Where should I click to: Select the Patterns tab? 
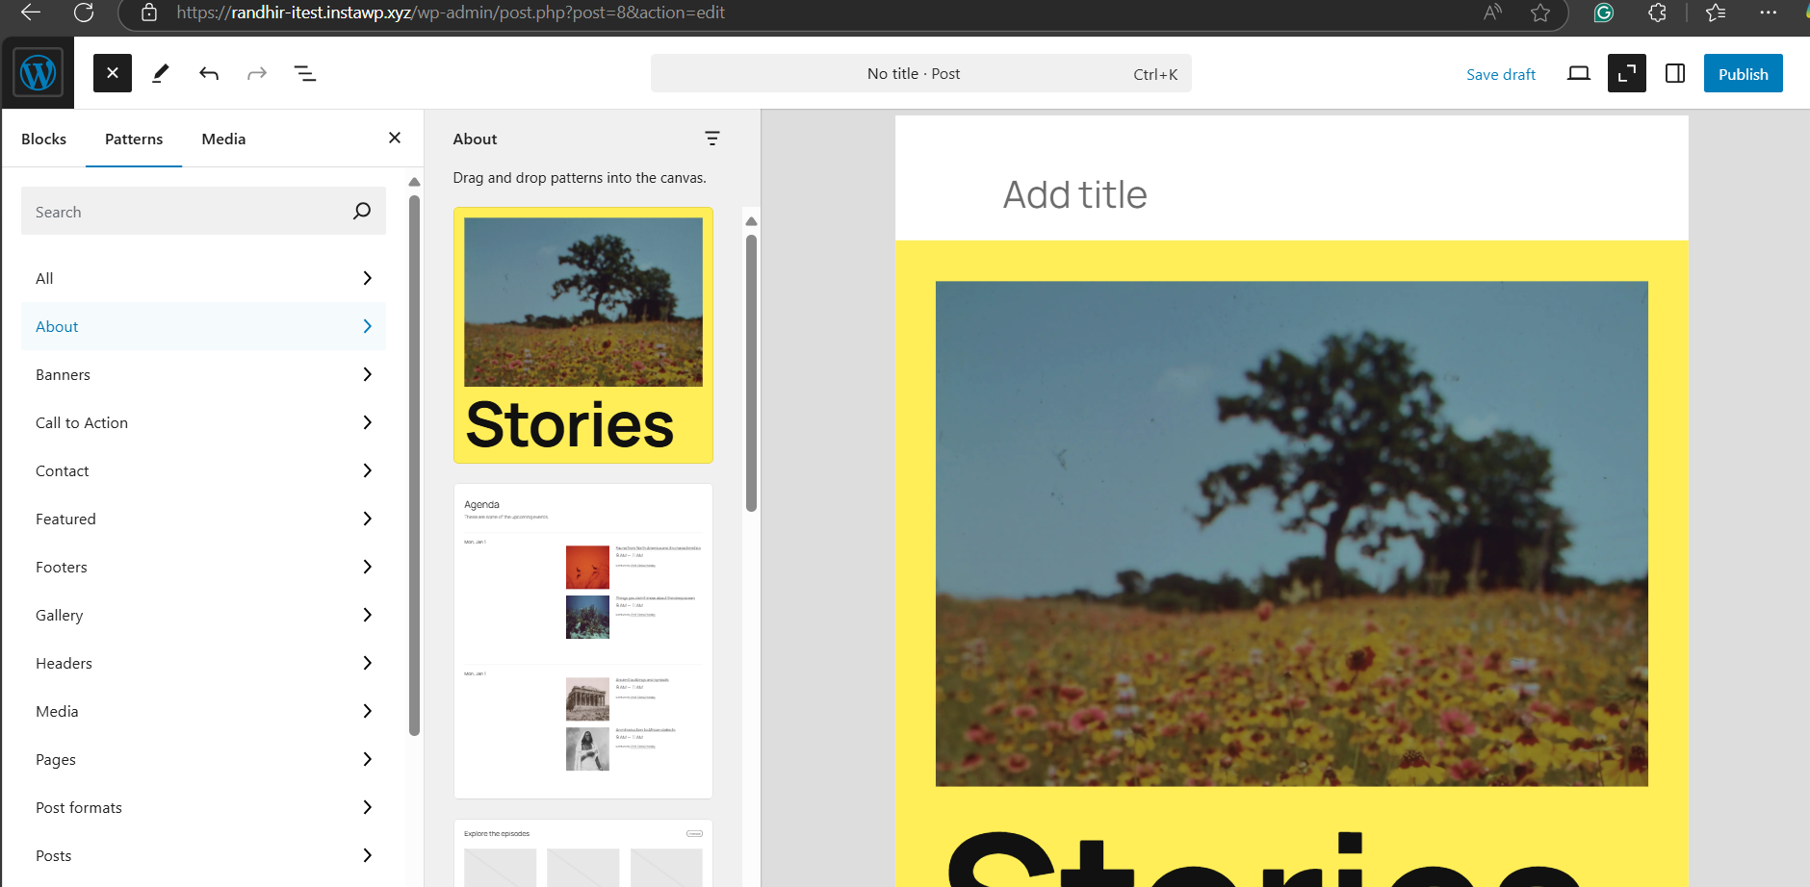134,139
